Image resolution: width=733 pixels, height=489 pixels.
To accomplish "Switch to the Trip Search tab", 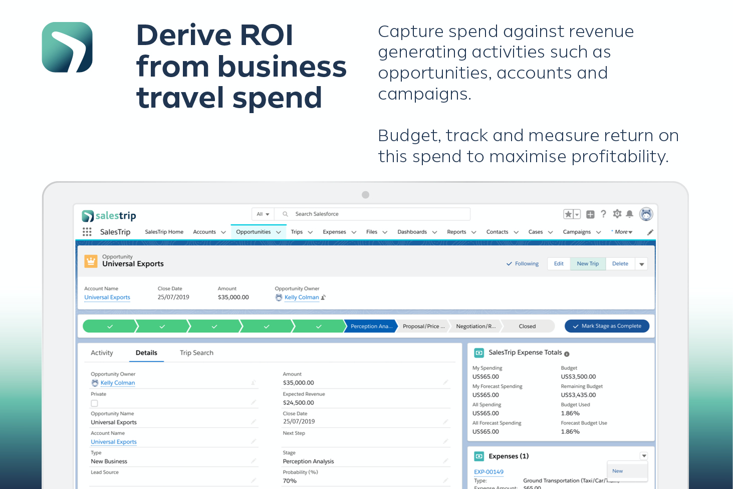I will [x=196, y=353].
